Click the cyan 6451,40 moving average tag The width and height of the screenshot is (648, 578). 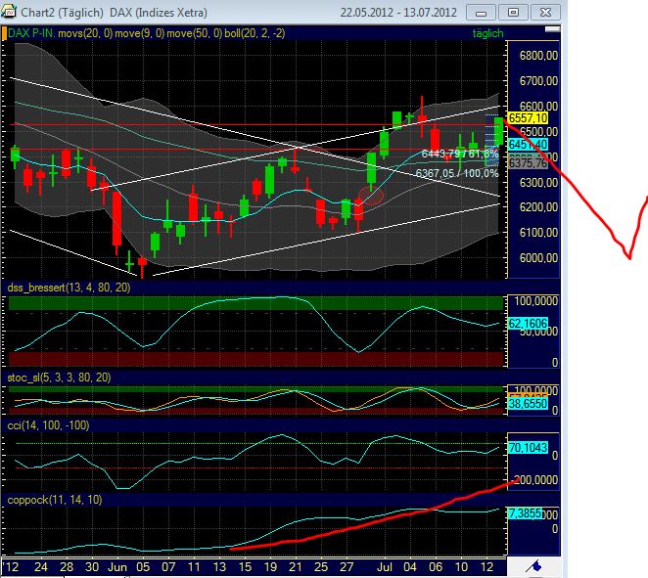(528, 145)
